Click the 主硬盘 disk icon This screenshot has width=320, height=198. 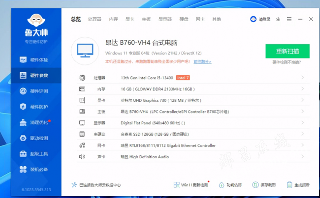coord(82,134)
